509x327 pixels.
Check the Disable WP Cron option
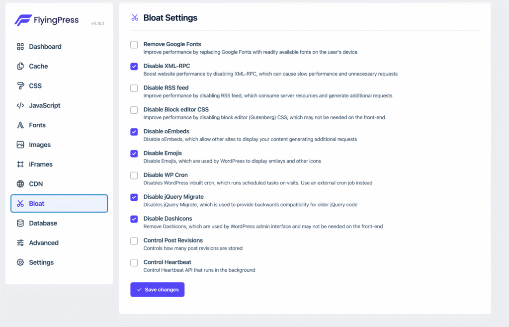point(134,175)
